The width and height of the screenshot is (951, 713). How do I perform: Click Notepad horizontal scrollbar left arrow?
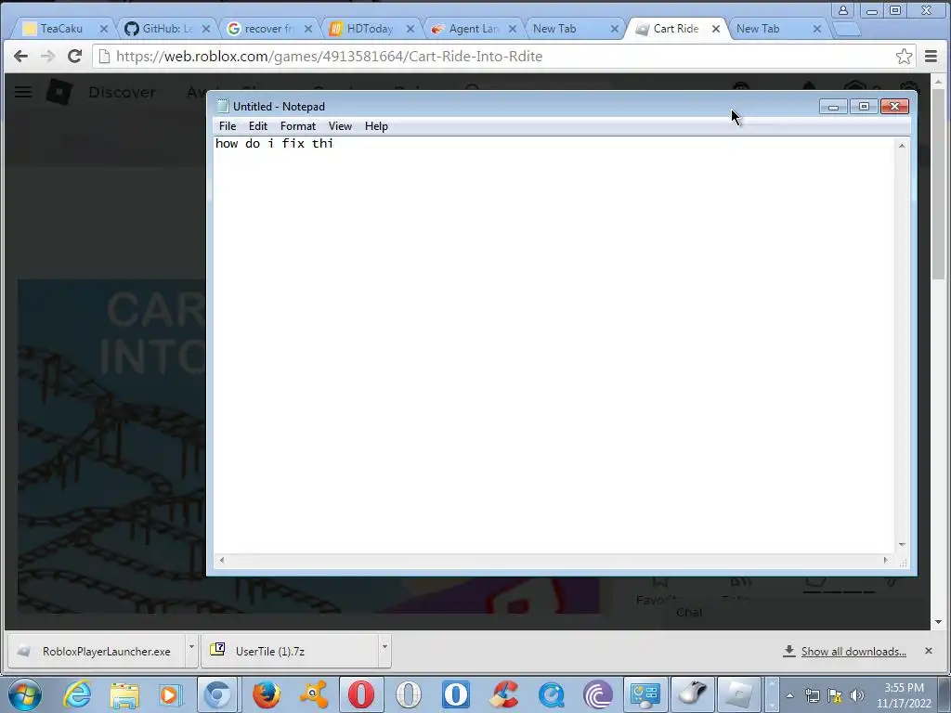(x=222, y=560)
